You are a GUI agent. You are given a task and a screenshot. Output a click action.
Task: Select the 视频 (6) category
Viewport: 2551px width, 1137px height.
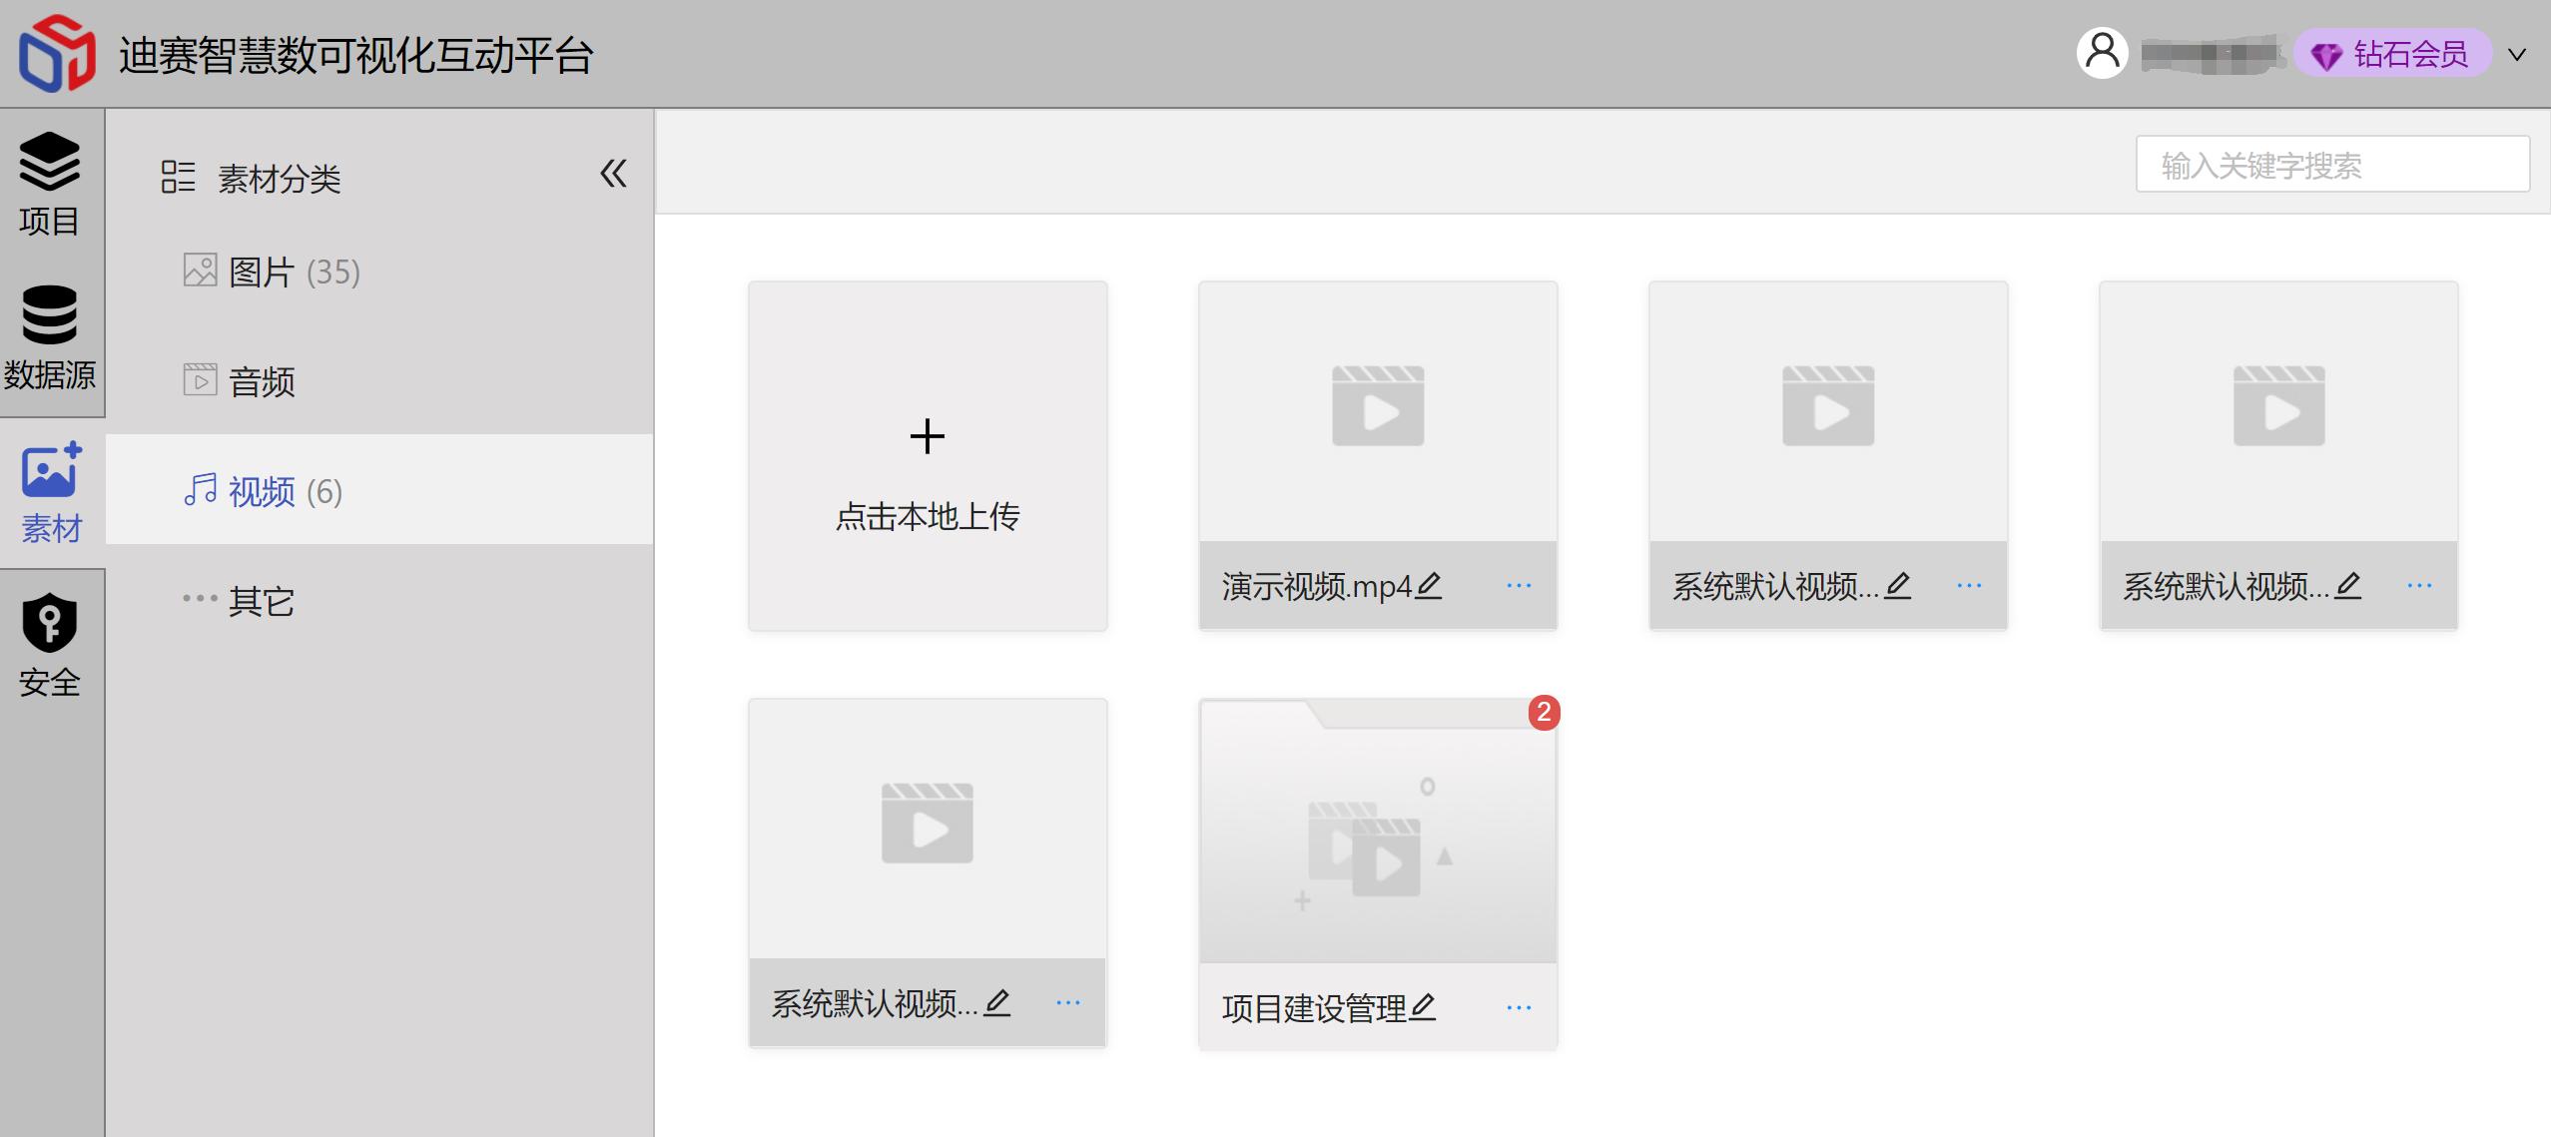click(379, 490)
